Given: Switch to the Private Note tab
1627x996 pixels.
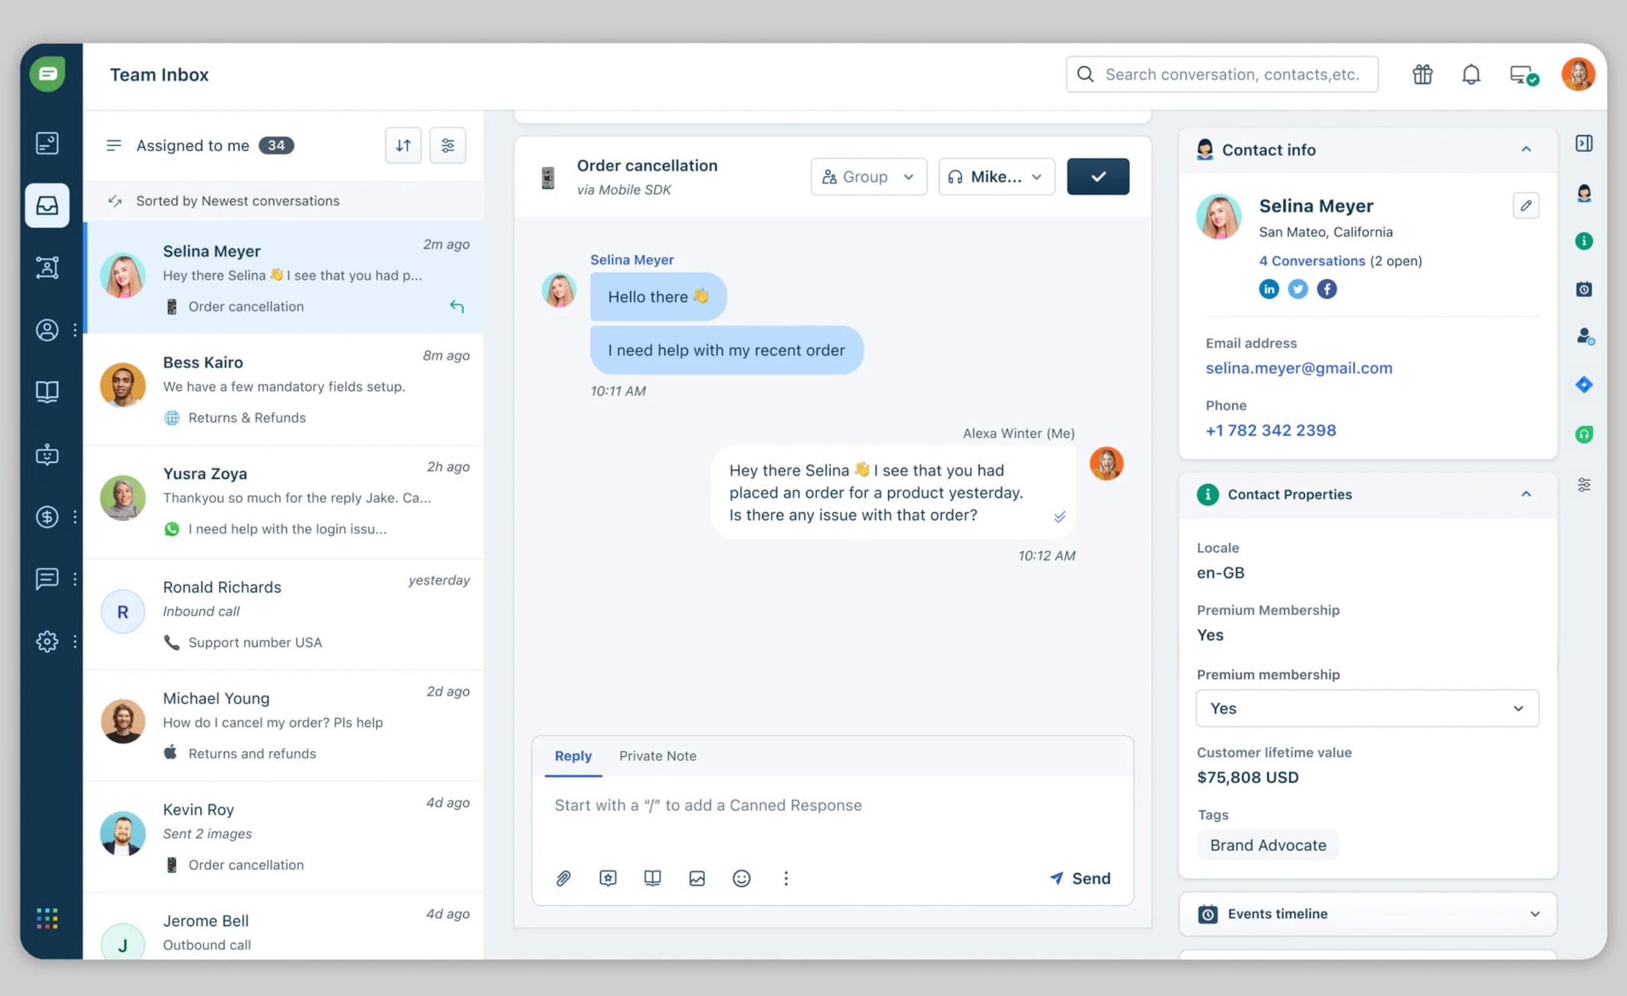Looking at the screenshot, I should click(x=657, y=756).
